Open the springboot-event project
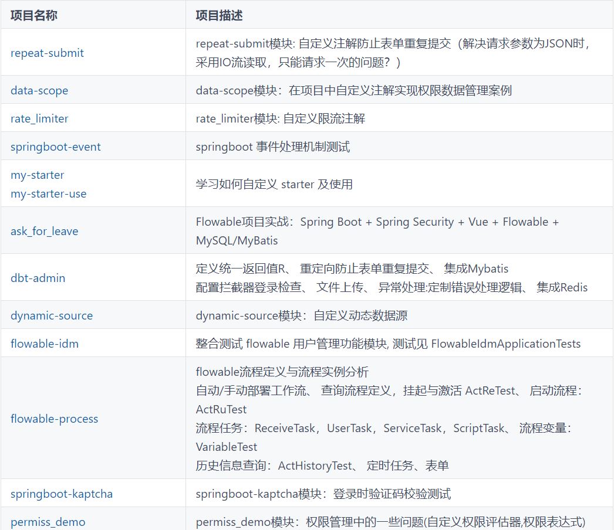Screen dimensions: 614x530 [x=56, y=147]
